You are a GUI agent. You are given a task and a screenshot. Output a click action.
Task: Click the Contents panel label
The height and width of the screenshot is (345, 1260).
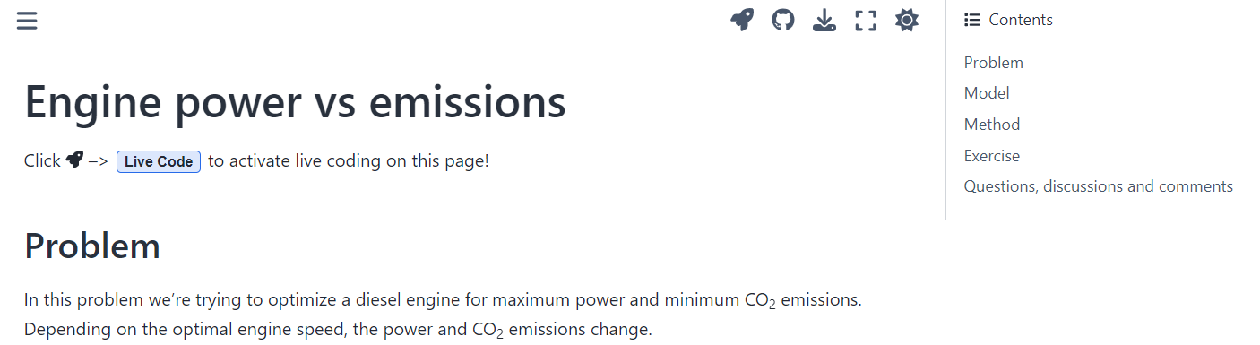click(1021, 20)
